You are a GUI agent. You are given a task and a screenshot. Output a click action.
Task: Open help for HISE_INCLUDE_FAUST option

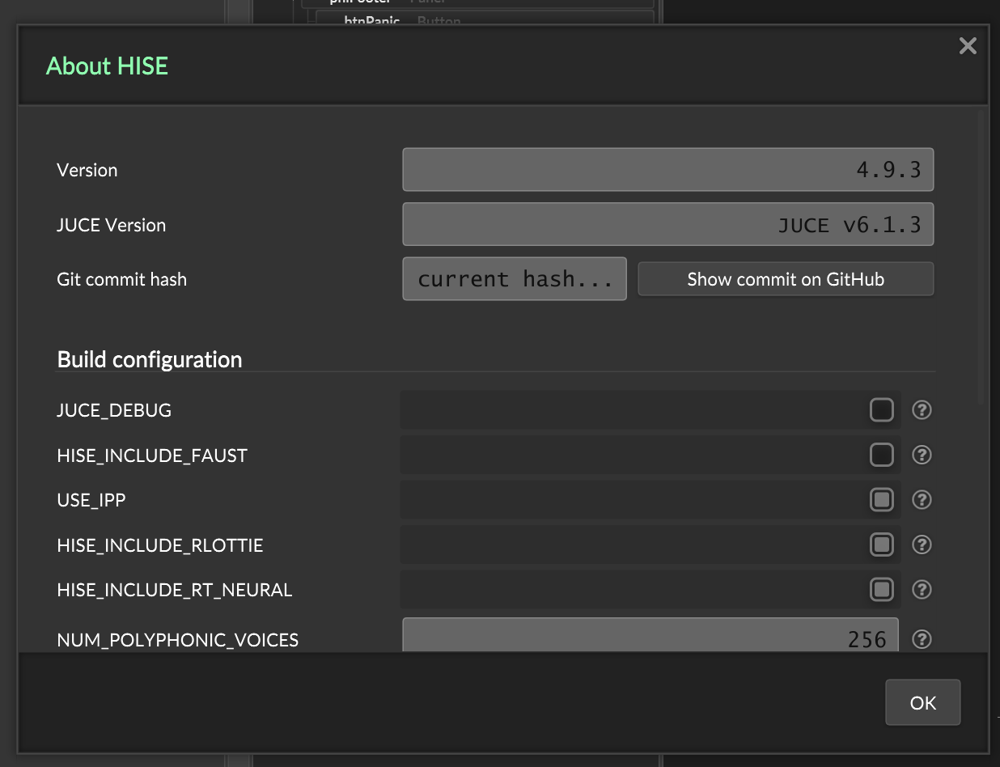click(922, 455)
